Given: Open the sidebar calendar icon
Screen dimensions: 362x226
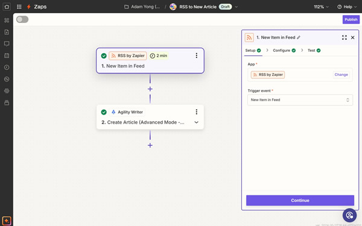Looking at the screenshot, I should point(7,55).
